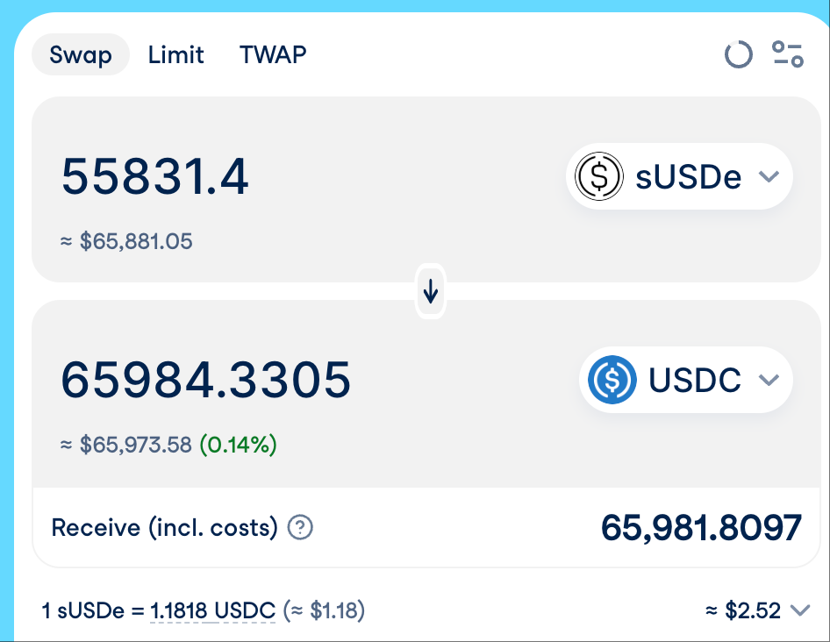Click the sUSDe token name label
This screenshot has width=830, height=642.
click(689, 176)
